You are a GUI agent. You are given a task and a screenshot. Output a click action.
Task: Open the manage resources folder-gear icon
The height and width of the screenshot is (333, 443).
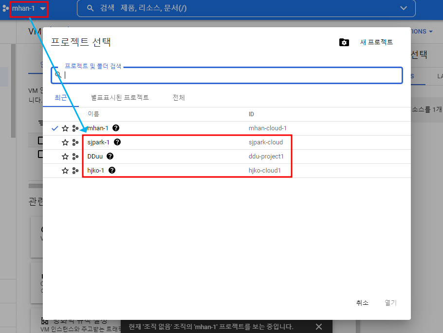(x=344, y=42)
